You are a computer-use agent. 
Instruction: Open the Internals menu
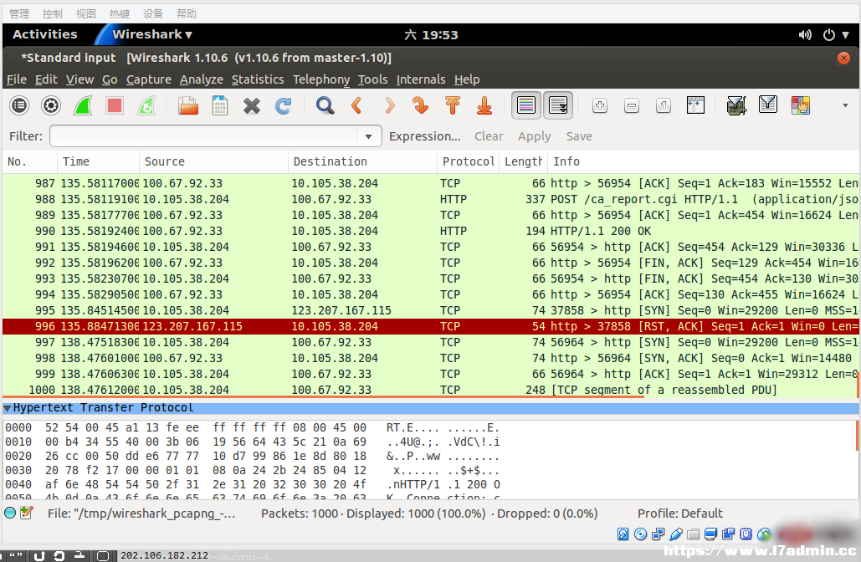tap(421, 79)
